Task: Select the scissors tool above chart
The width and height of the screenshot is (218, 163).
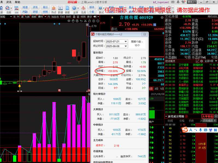Action: point(85,21)
